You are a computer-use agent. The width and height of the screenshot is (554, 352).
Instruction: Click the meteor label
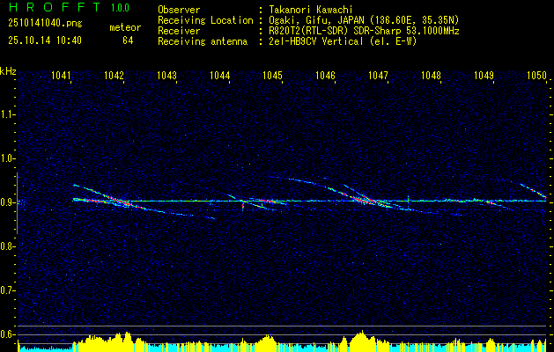[x=125, y=27]
